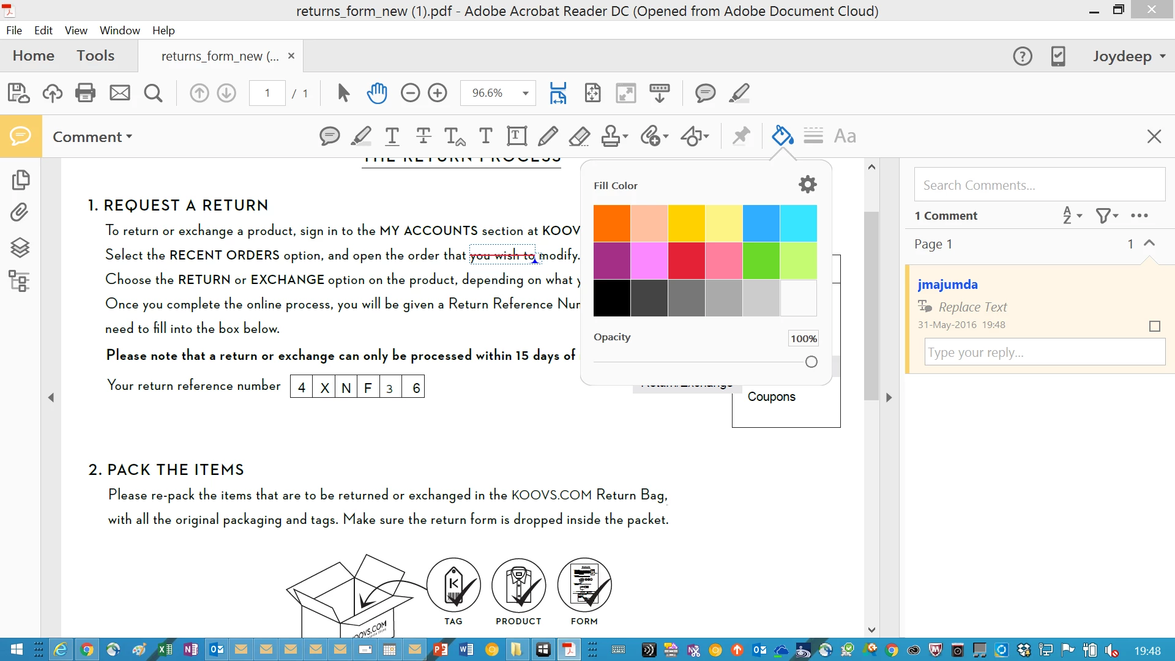Activate the hand pan tool
Image resolution: width=1175 pixels, height=661 pixels.
click(x=377, y=93)
